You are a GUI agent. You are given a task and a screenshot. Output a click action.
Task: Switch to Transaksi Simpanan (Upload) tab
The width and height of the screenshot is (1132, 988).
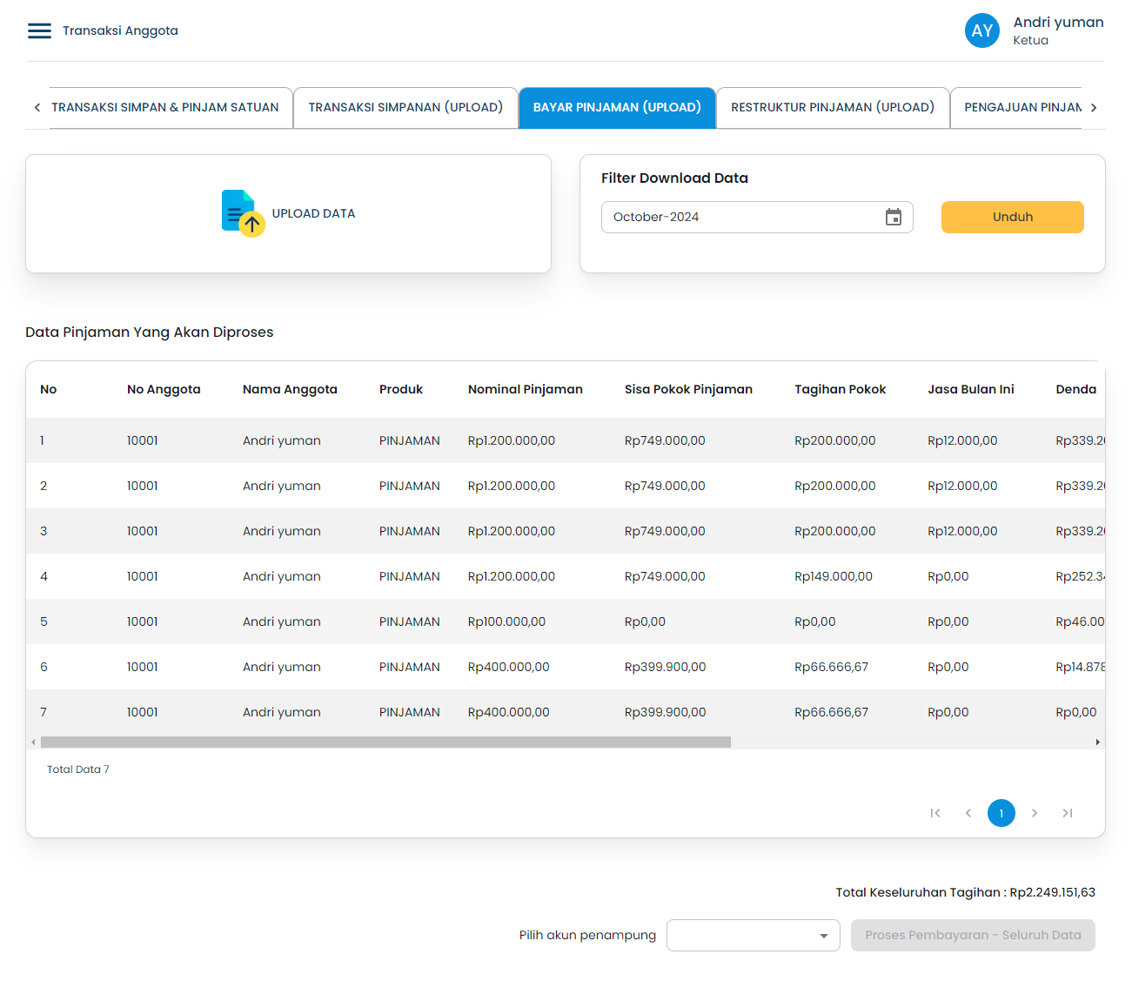click(x=405, y=108)
